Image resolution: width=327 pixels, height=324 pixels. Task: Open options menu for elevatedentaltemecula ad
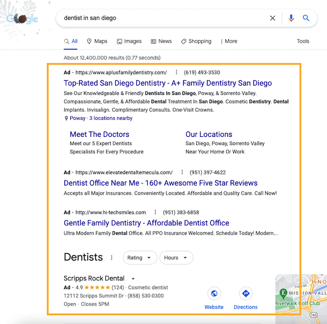coord(182,172)
